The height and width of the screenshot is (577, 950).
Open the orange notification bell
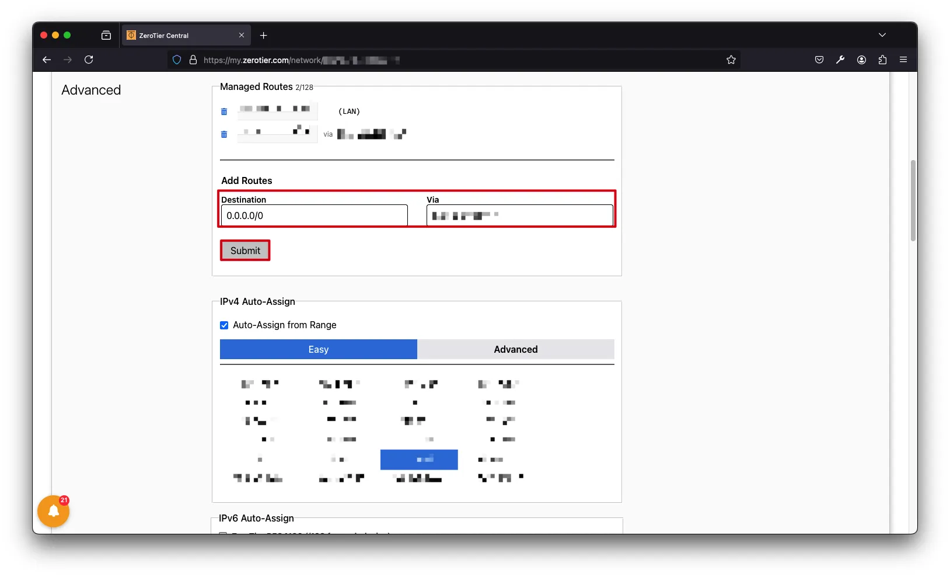pyautogui.click(x=54, y=512)
